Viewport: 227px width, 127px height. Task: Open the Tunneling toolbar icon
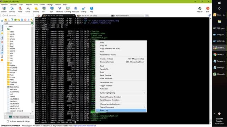click(68, 10)
